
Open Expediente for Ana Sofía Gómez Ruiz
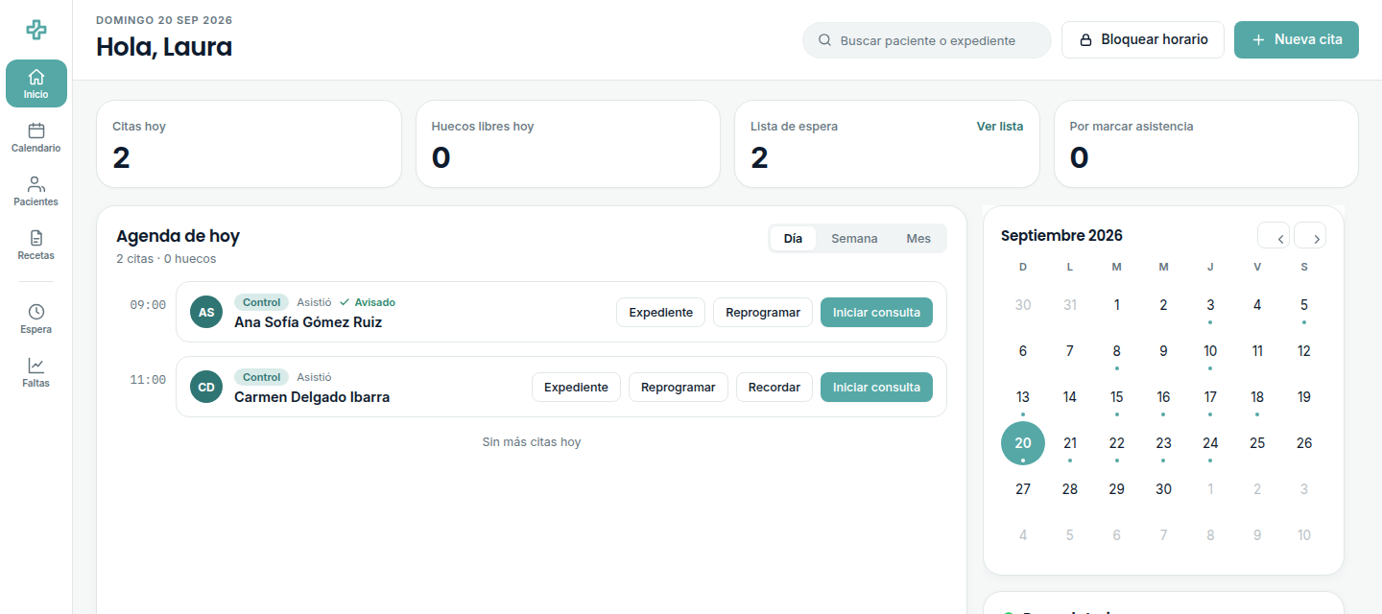[660, 312]
